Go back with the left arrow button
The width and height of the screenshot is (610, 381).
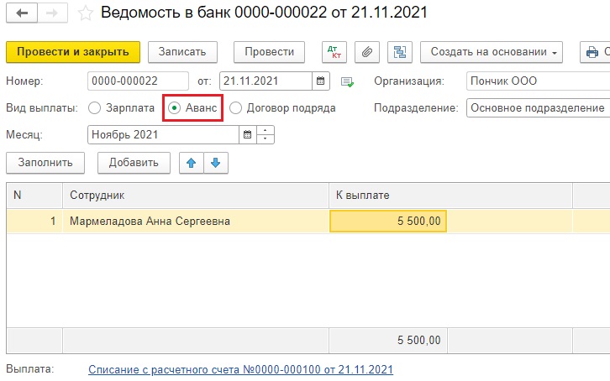tap(22, 13)
